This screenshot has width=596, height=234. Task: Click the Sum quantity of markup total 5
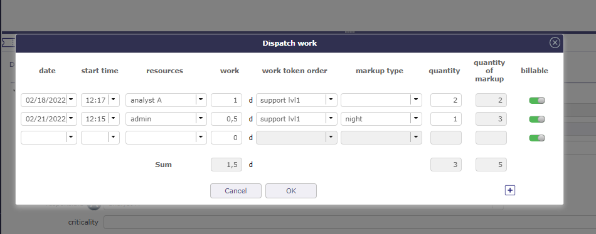click(x=491, y=165)
